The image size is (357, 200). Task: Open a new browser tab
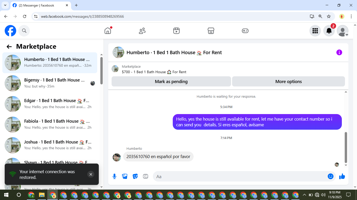pos(76,5)
